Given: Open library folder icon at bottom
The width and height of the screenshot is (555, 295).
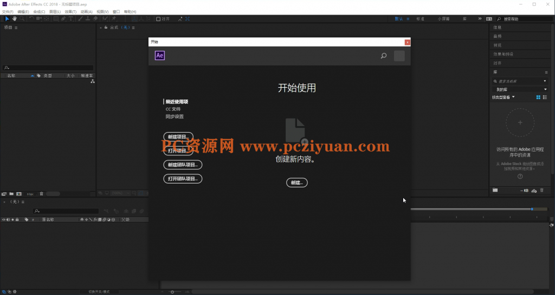Looking at the screenshot, I should point(495,190).
